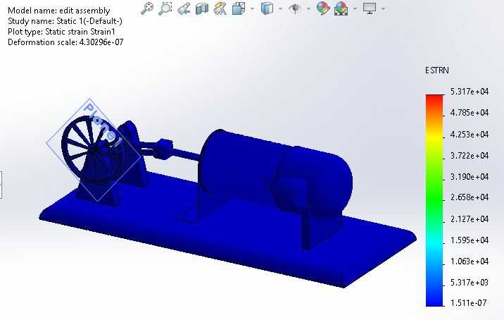The height and width of the screenshot is (320, 504).
Task: Expand the Hide/Show Items dropdown arrow
Action: pos(308,8)
